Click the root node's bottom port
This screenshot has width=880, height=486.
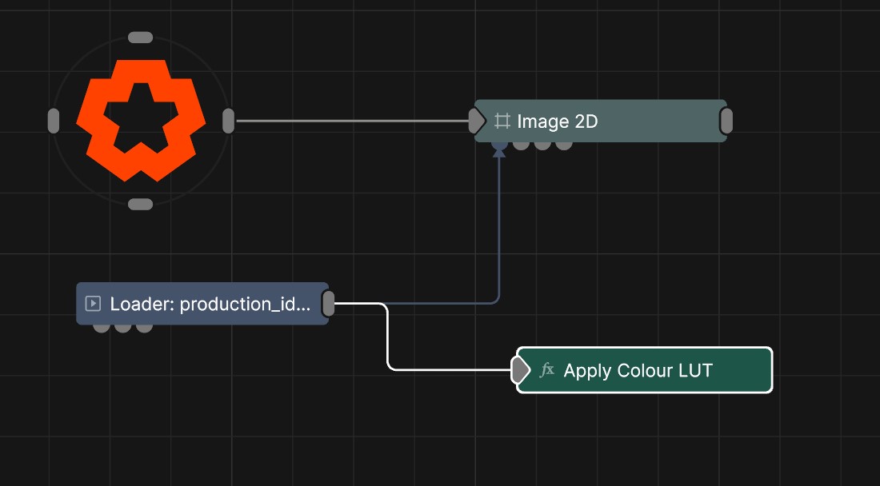click(140, 205)
